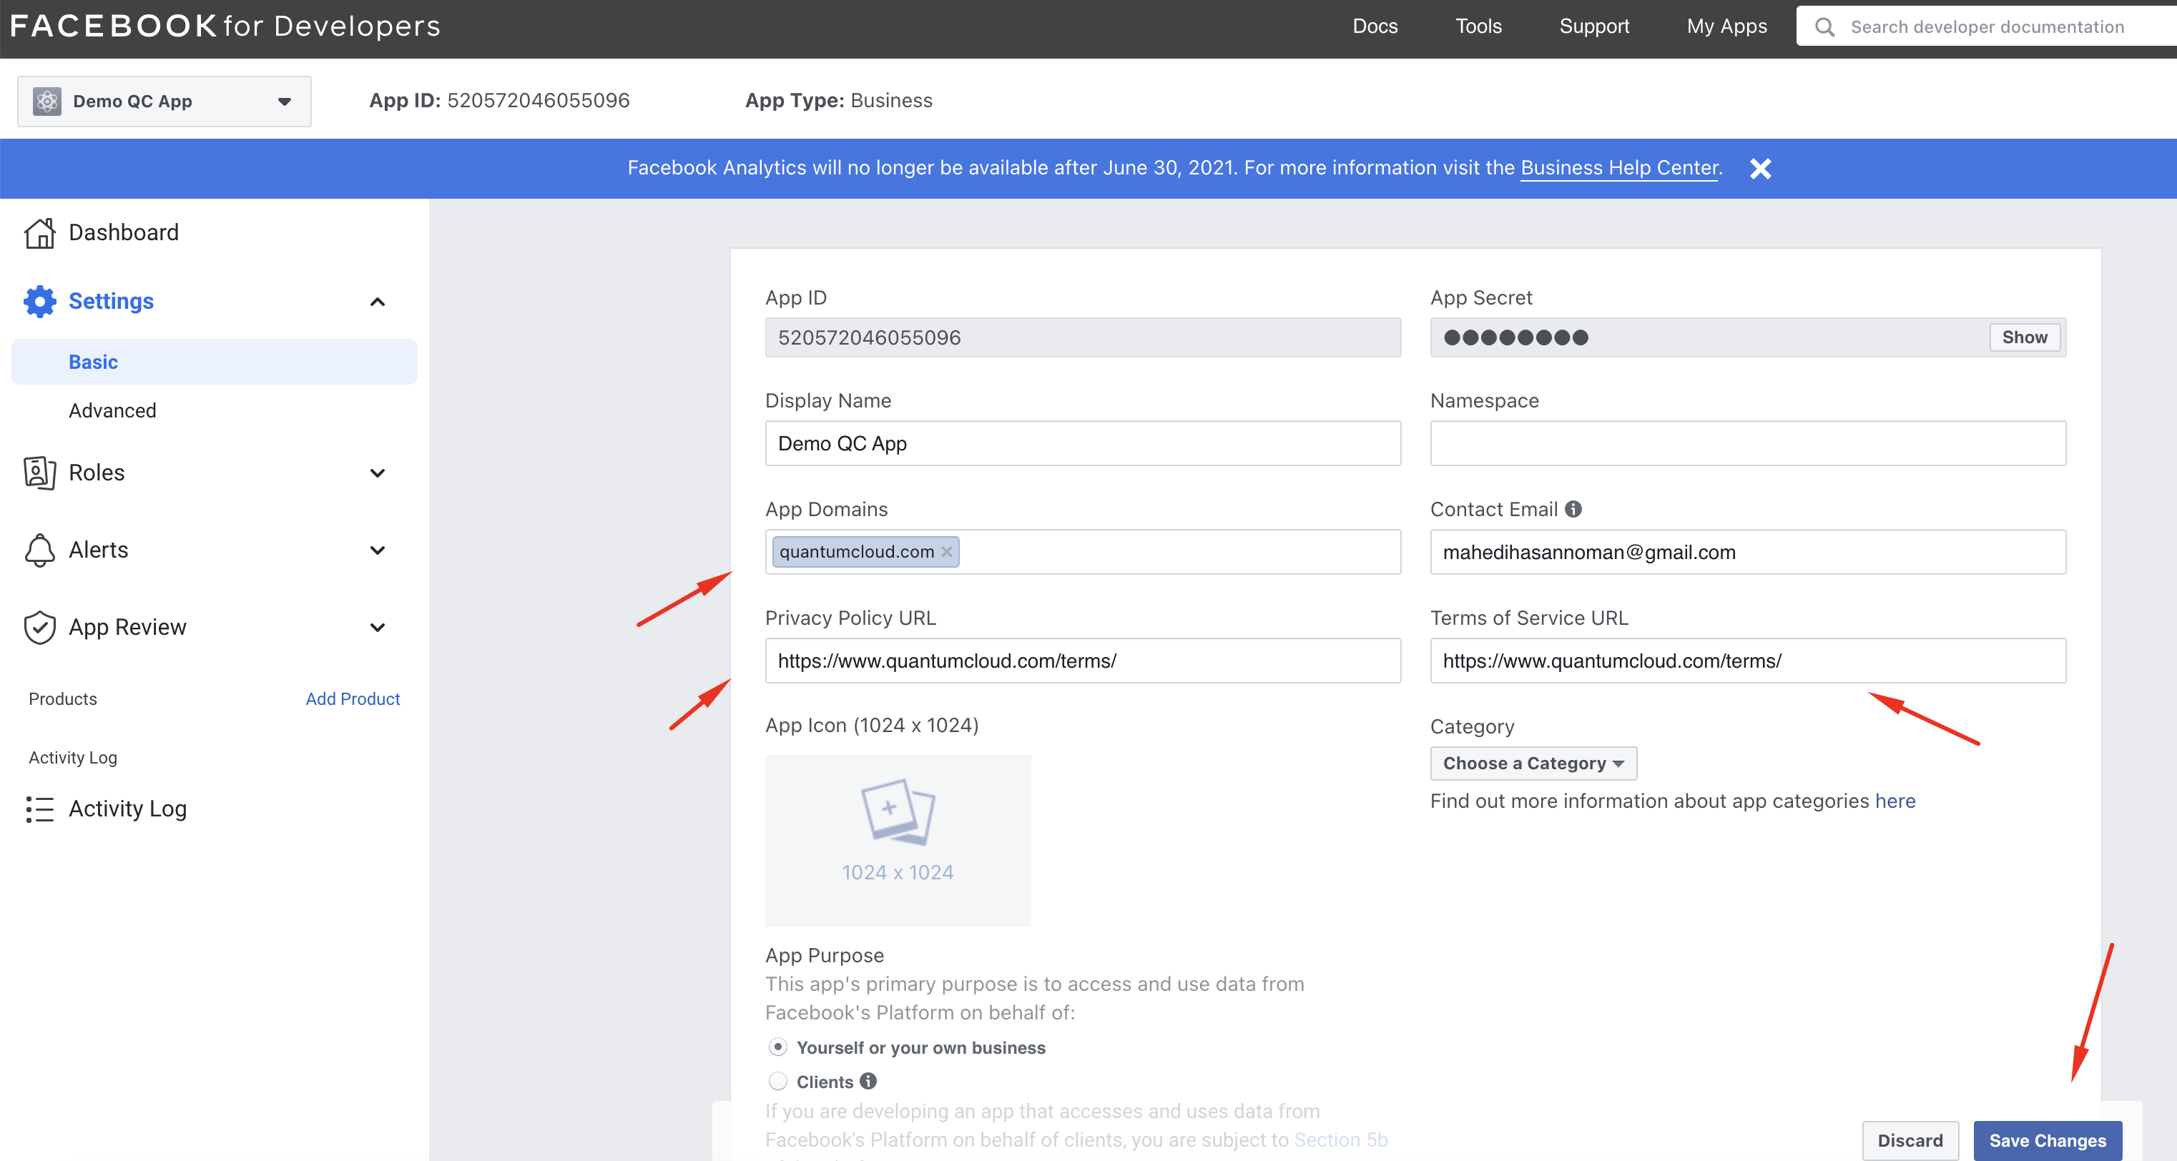Open the Demo QC App selector dropdown
The image size is (2177, 1161).
pyautogui.click(x=164, y=102)
